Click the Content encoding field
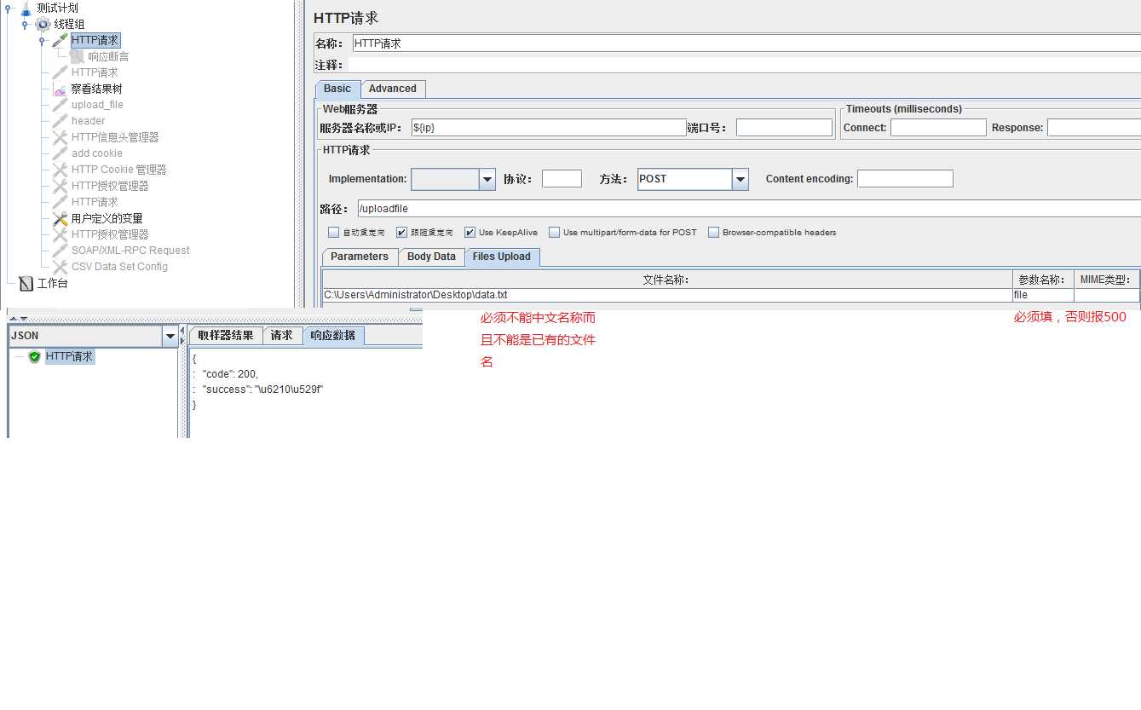 click(x=905, y=179)
